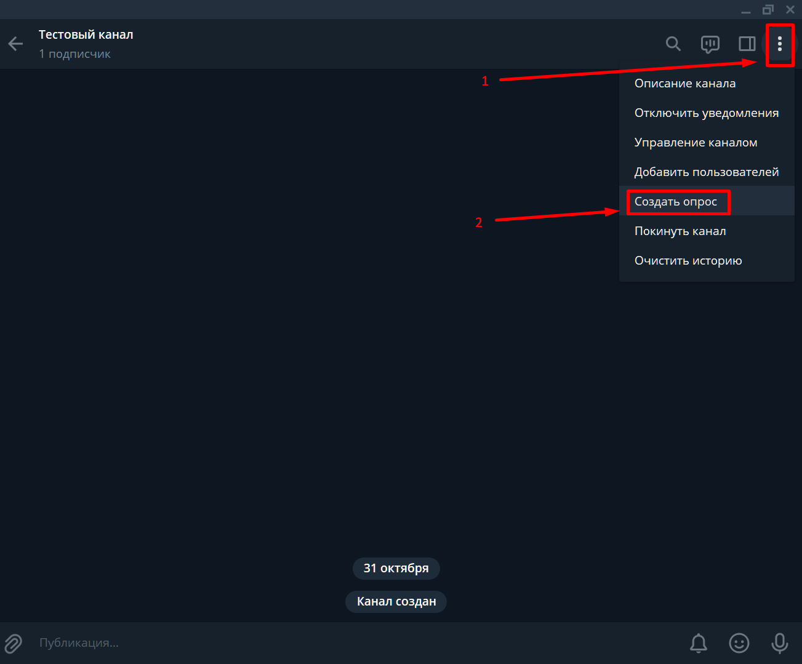Choose Отключить уведомления in the menu
802x664 pixels.
click(x=707, y=113)
